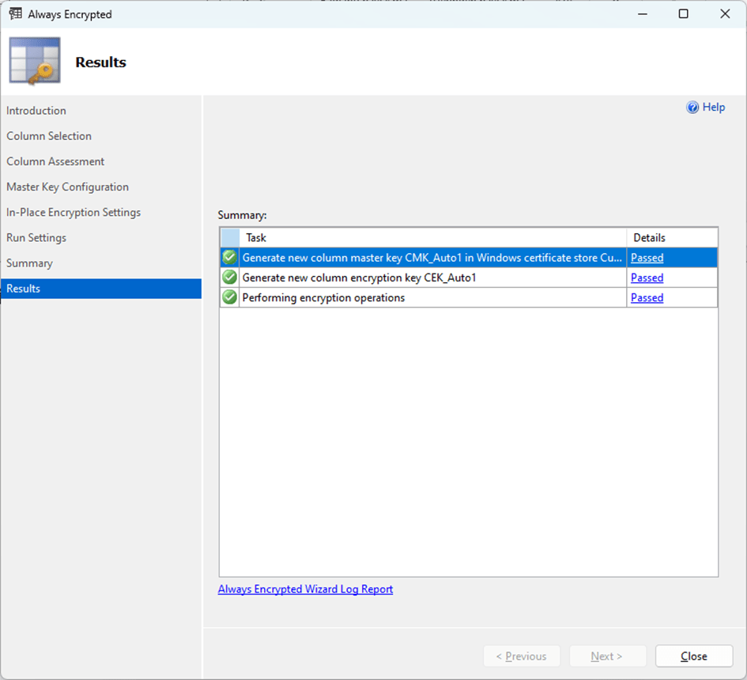Click the Always Encrypted table key icon
This screenshot has height=680, width=747.
pyautogui.click(x=35, y=62)
